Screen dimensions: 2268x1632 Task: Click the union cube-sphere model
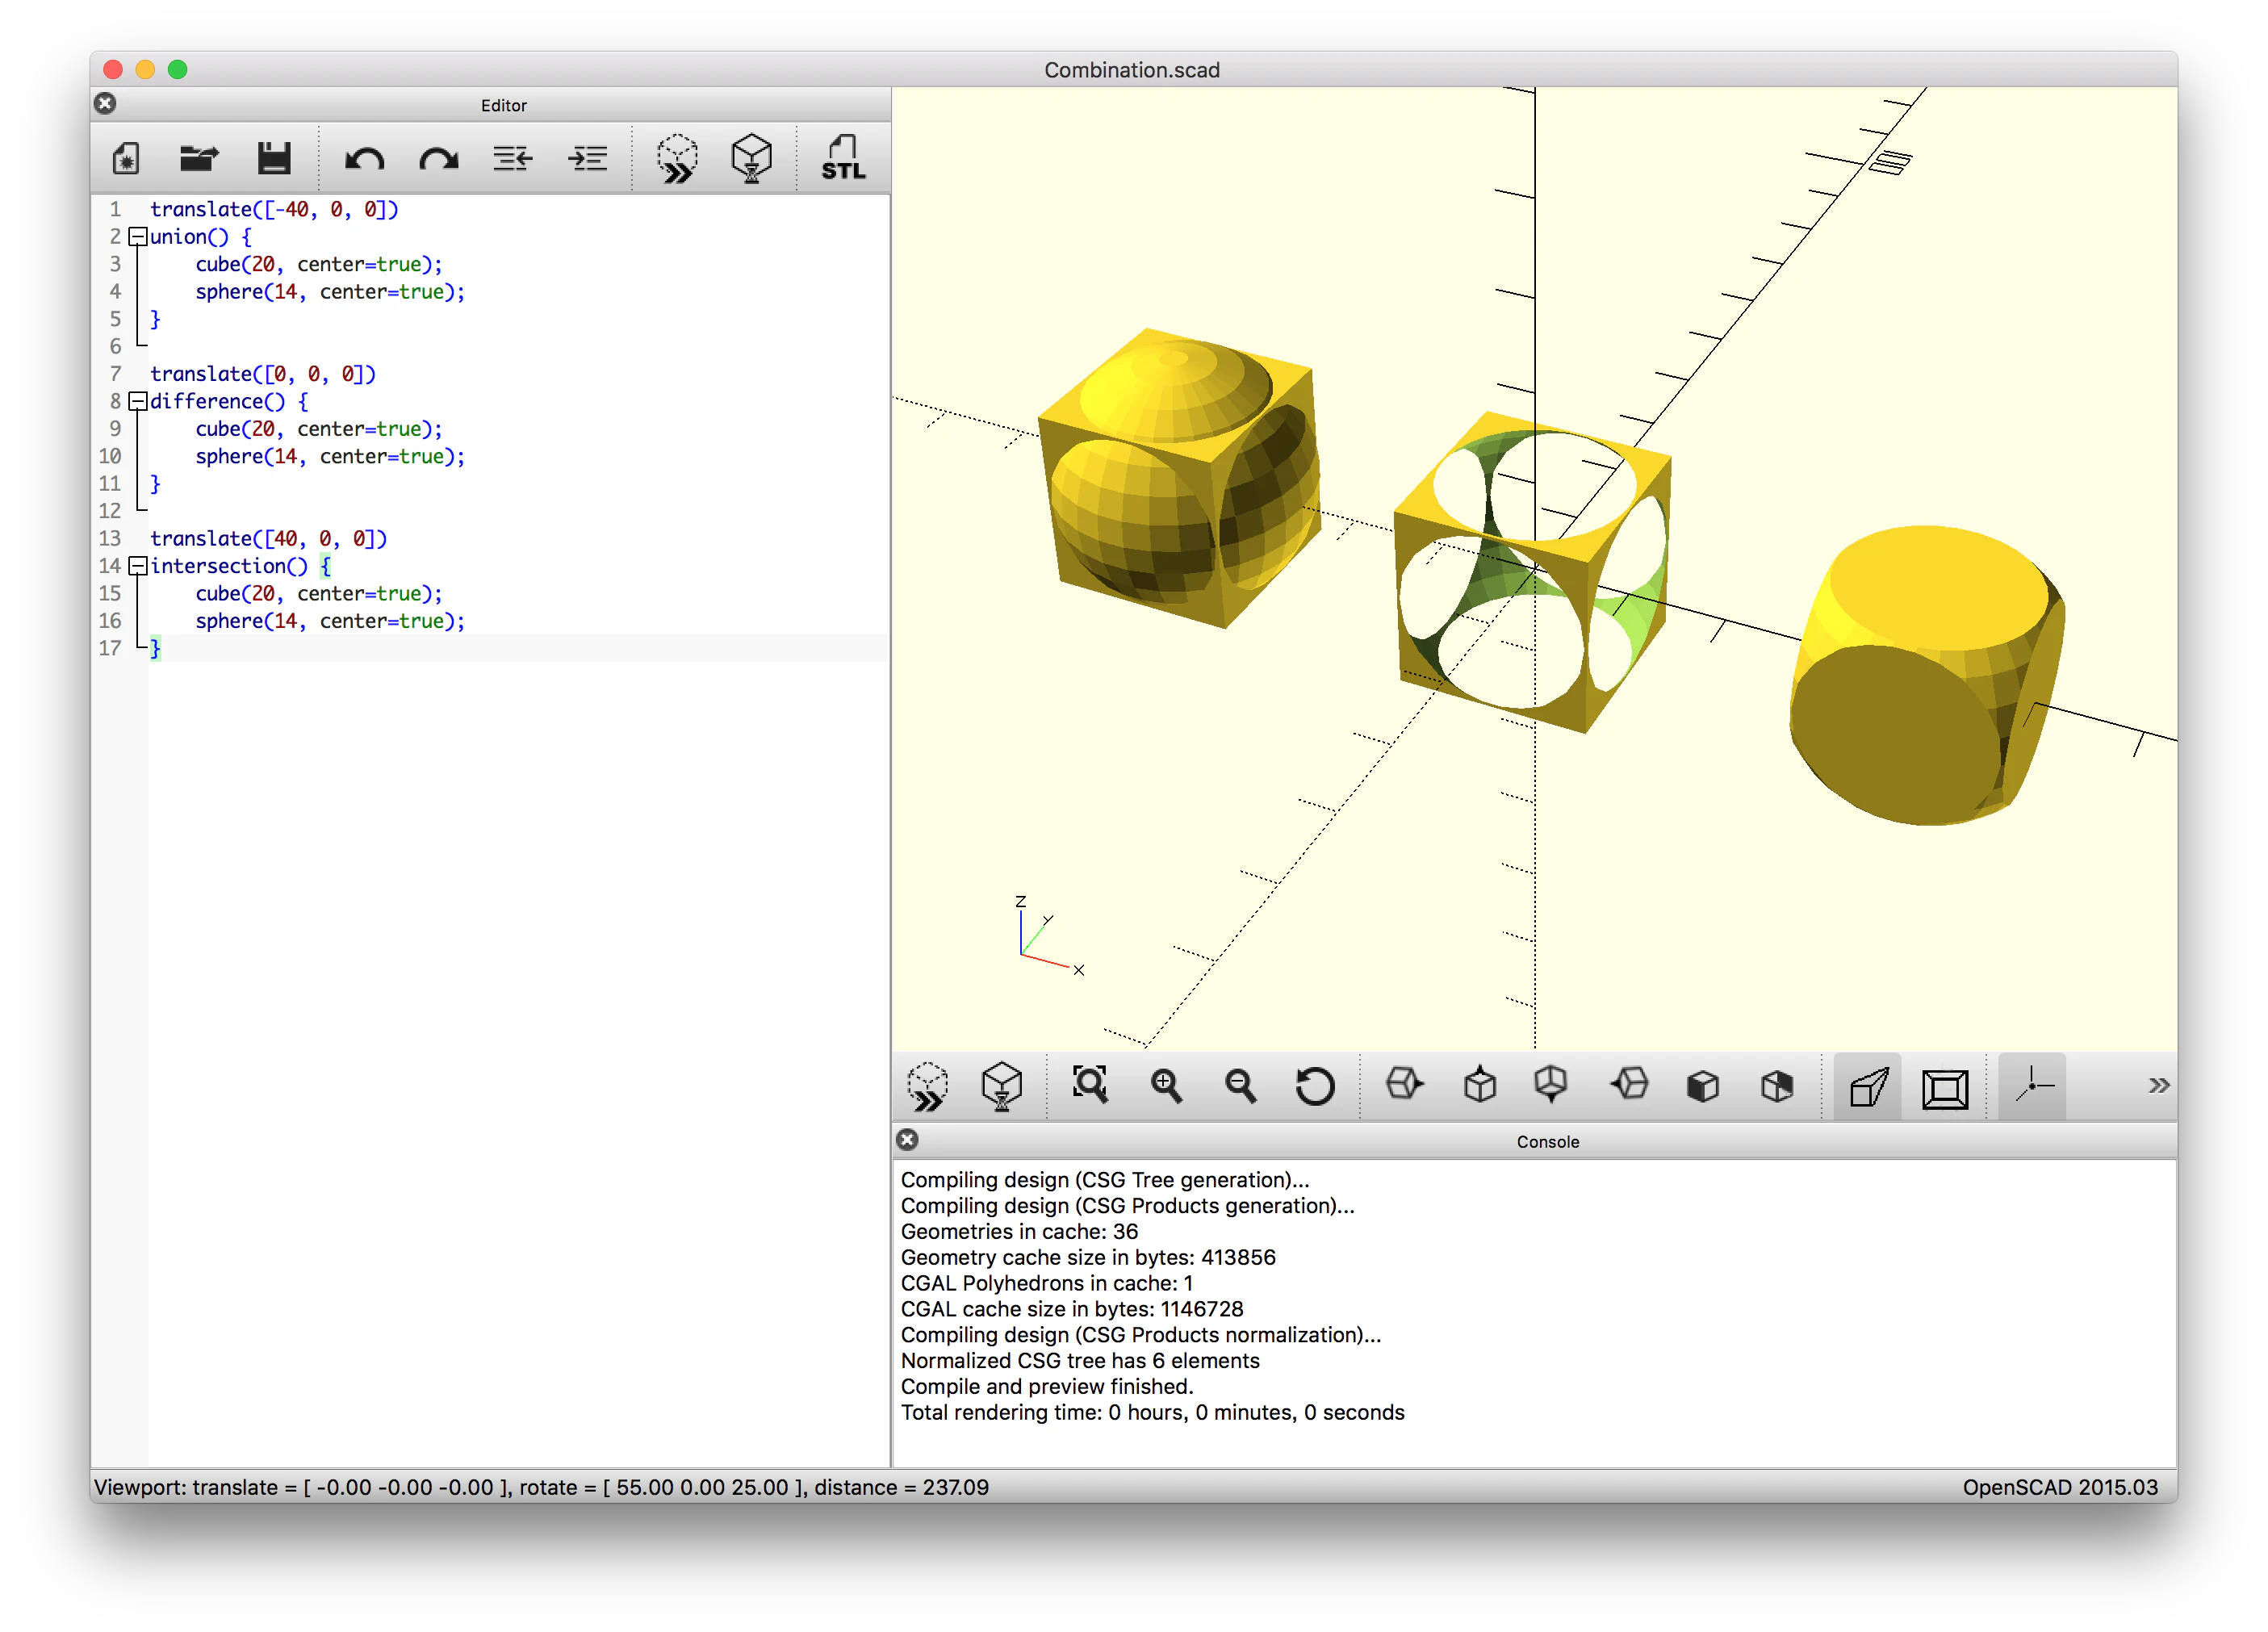pyautogui.click(x=1180, y=480)
